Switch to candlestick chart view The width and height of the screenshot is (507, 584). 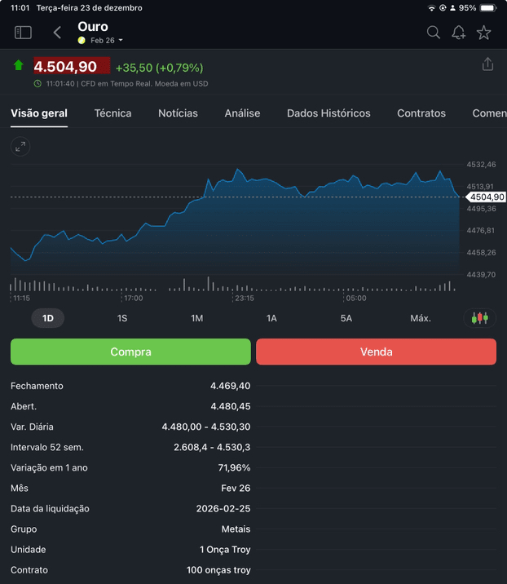click(479, 318)
